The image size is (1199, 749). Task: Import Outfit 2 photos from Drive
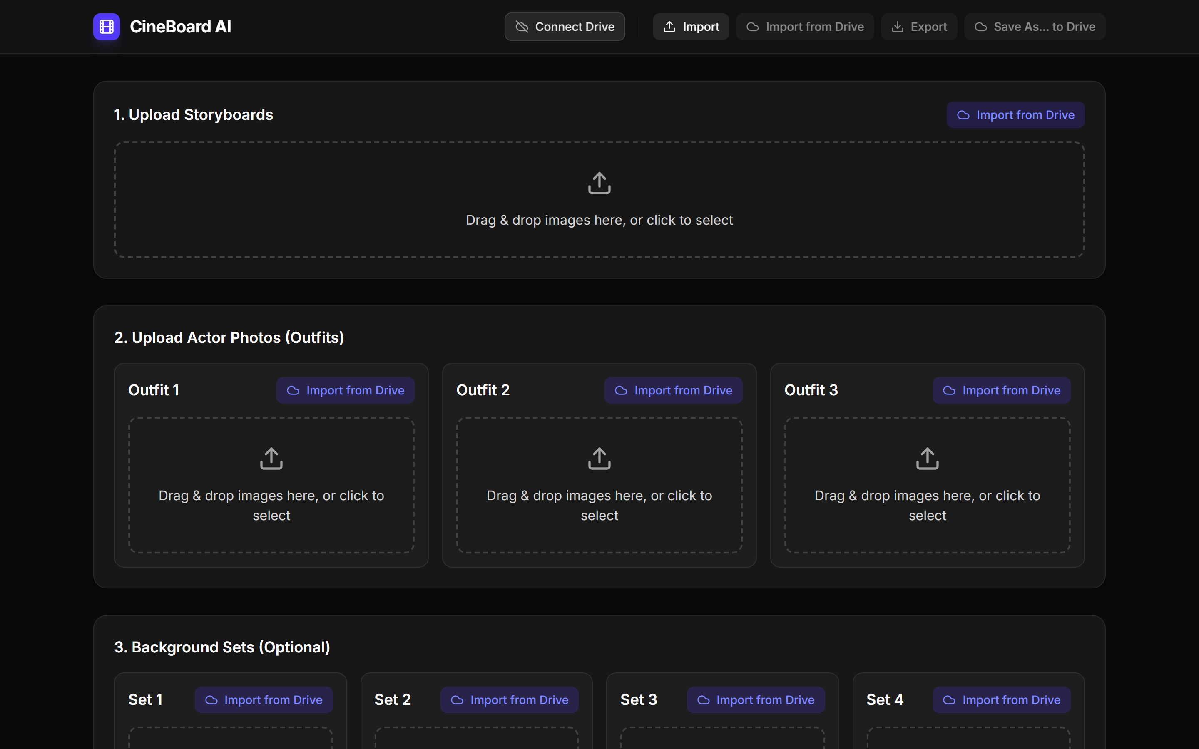[673, 390]
